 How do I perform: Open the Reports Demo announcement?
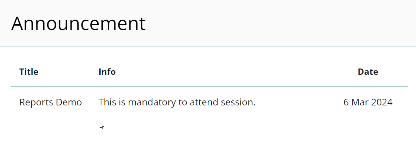pyautogui.click(x=50, y=102)
